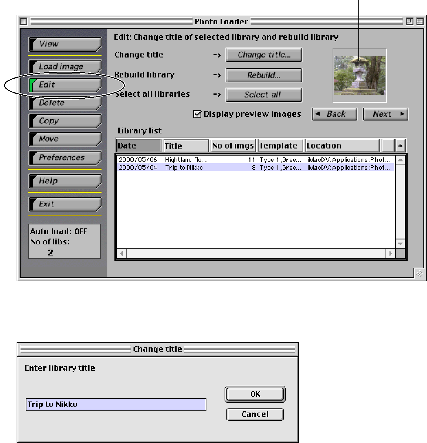Uncheck Display preview images checkbox
Screen dimensions: 427x443
[197, 114]
